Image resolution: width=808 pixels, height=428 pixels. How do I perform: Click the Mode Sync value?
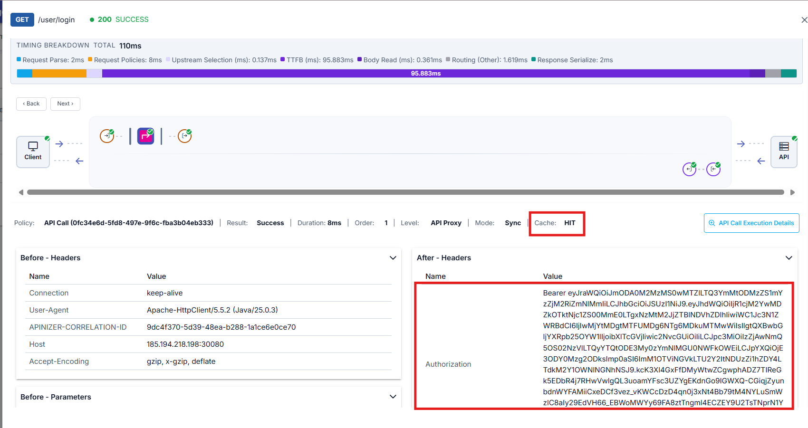click(513, 223)
